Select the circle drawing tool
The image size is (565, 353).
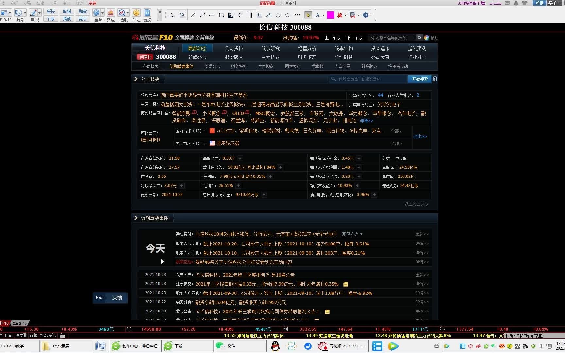(x=278, y=15)
